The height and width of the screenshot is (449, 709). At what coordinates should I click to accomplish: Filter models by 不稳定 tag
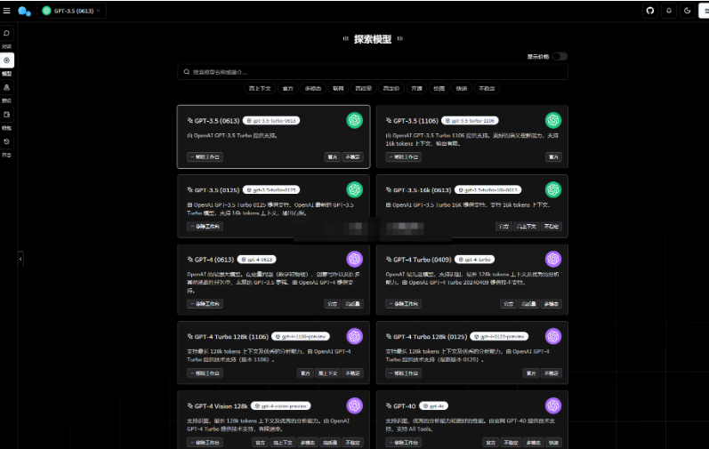pyautogui.click(x=487, y=89)
